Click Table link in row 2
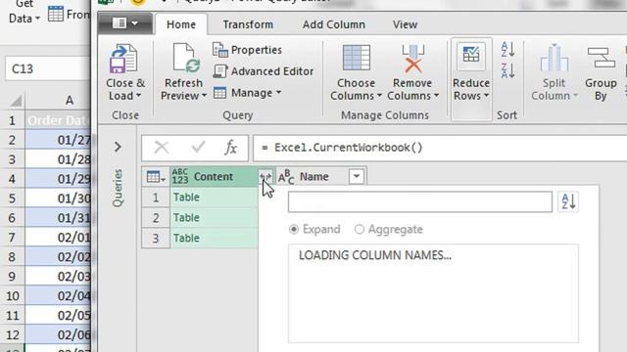Viewport: 627px width, 352px height. (x=186, y=217)
